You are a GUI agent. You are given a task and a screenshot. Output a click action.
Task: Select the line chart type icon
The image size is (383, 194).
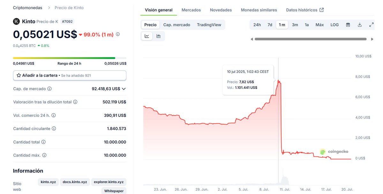pyautogui.click(x=147, y=36)
